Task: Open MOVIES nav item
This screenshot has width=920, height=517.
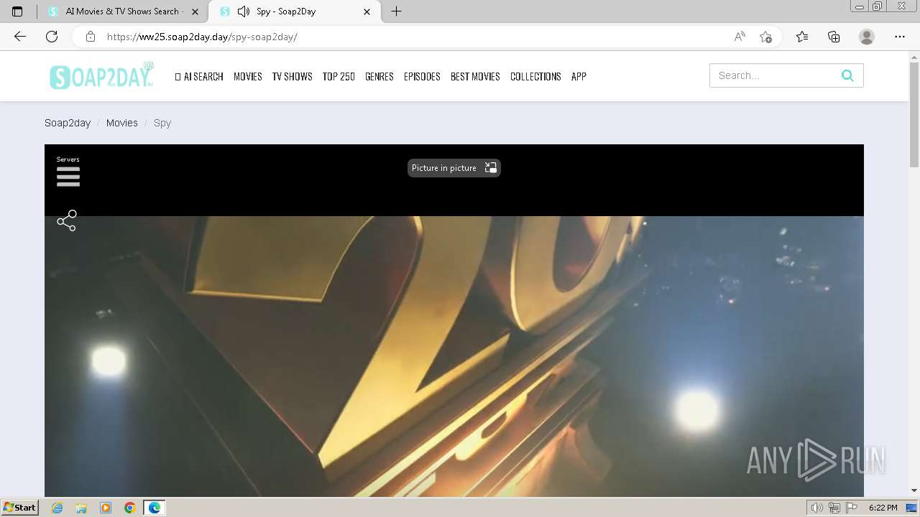Action: pos(248,76)
